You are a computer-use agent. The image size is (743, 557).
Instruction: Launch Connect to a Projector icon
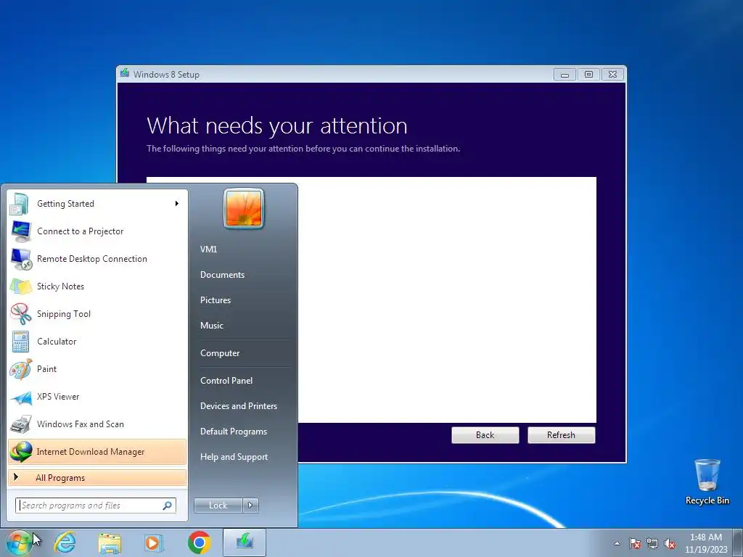tap(20, 231)
